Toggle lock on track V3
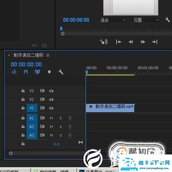Image resolution: width=172 pixels, height=172 pixels. tap(23, 91)
